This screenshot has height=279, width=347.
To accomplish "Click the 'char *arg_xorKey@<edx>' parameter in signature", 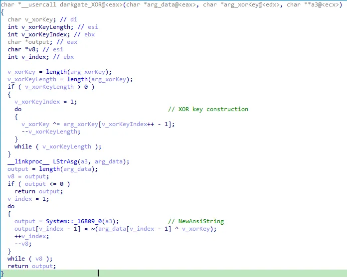I will (241, 4).
